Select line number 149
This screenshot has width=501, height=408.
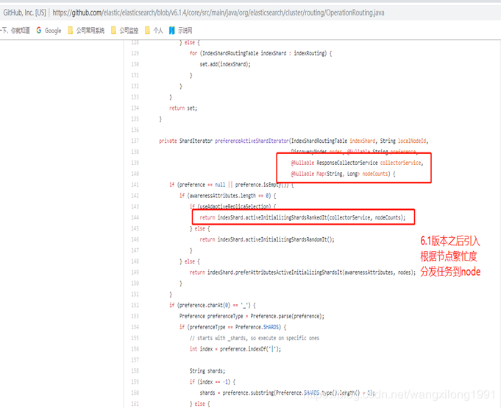[x=135, y=272]
